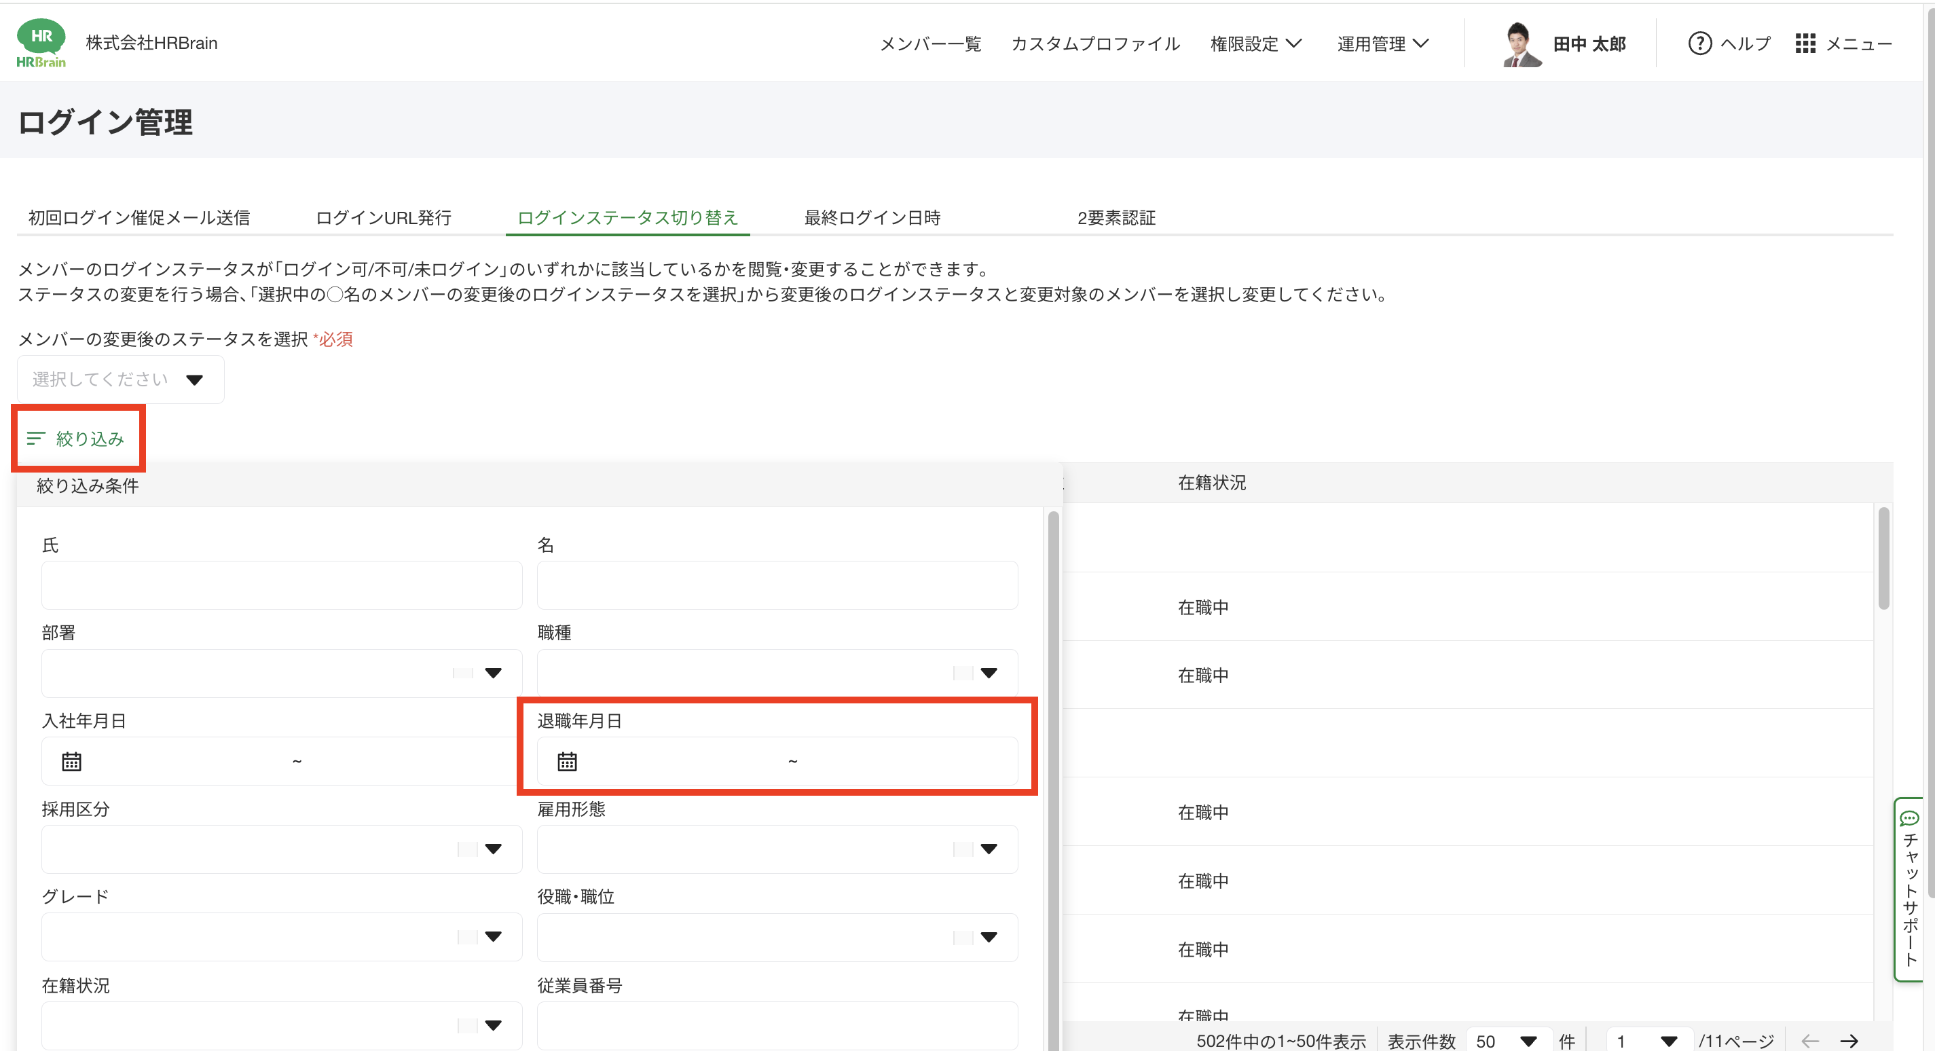1935x1051 pixels.
Task: Switch to 最終ログイン日時 tab
Action: click(872, 217)
